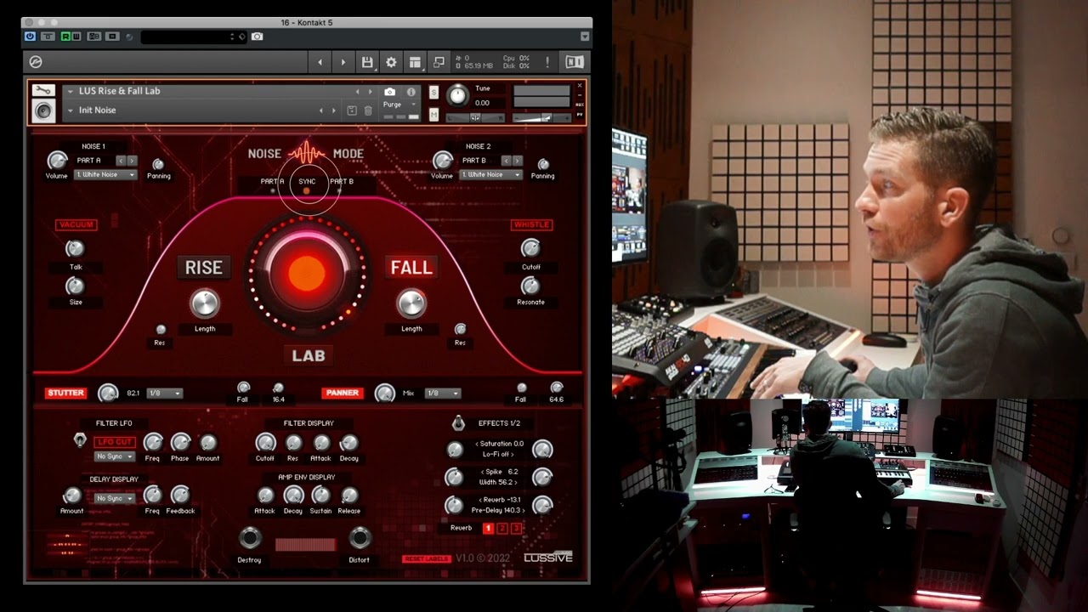
Task: Click the exclamation warning icon
Action: coord(547,62)
